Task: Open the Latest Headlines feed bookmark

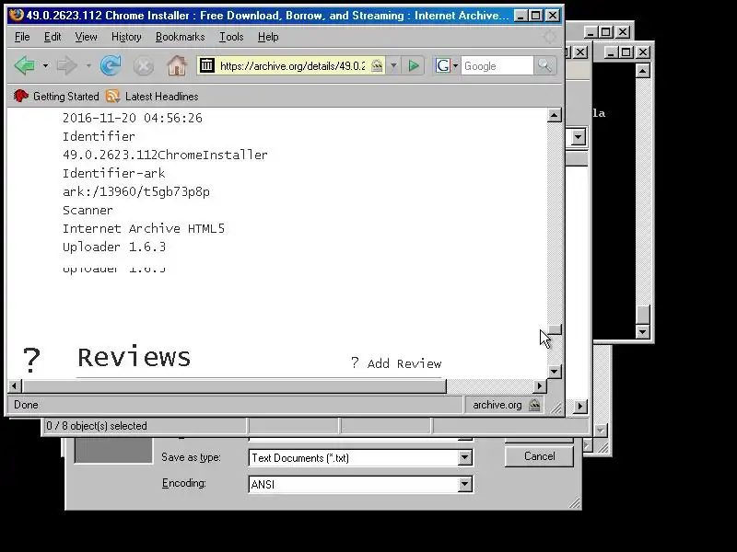Action: coord(152,97)
